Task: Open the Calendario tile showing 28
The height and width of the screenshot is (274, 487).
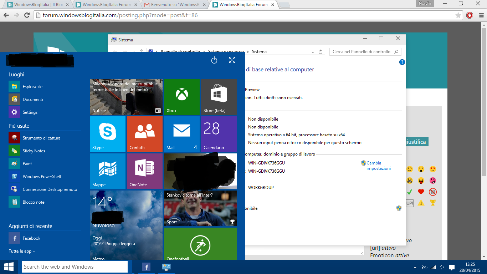Action: click(219, 134)
